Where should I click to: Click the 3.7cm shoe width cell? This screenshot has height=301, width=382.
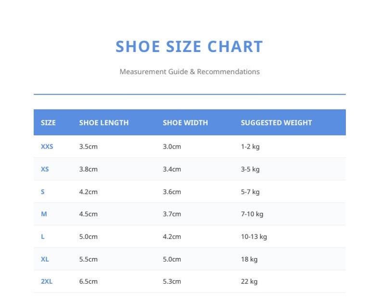[x=172, y=214]
